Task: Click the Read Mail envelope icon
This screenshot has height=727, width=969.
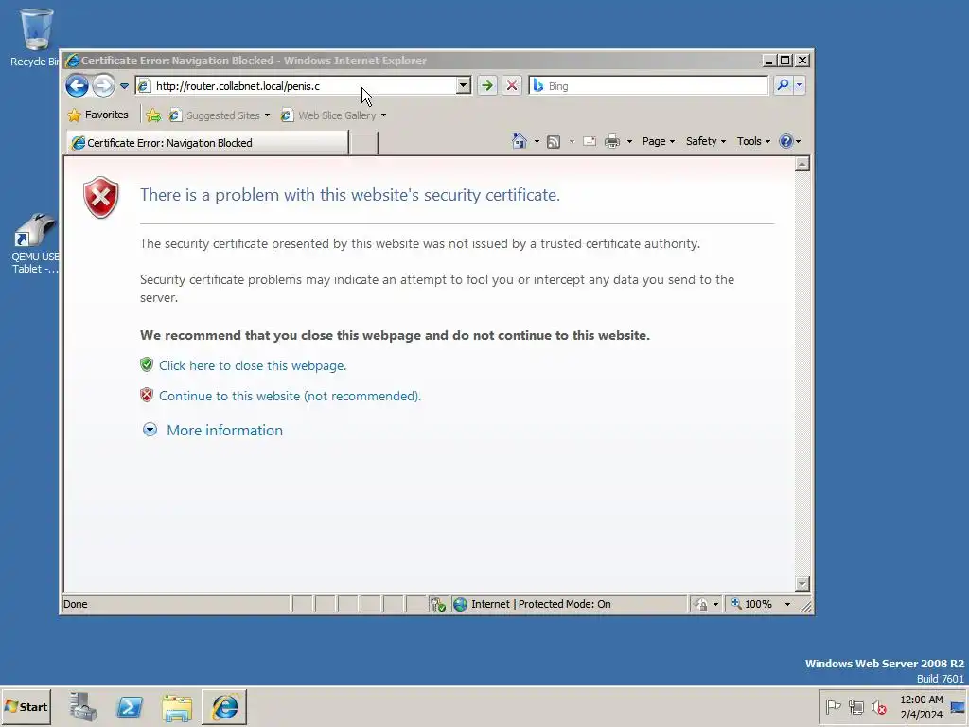Action: [x=590, y=142]
